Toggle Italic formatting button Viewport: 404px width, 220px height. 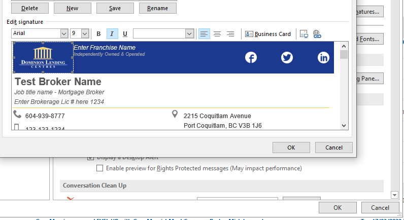[112, 34]
